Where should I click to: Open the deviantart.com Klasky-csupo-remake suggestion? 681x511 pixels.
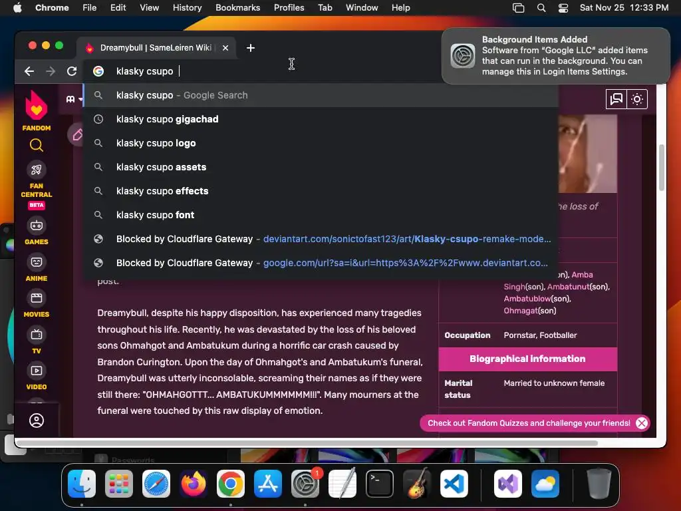(321, 239)
